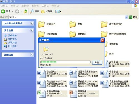Viewport: 139px width, 105px height.
Task: Open the File (文件) menu
Action: pos(4,6)
